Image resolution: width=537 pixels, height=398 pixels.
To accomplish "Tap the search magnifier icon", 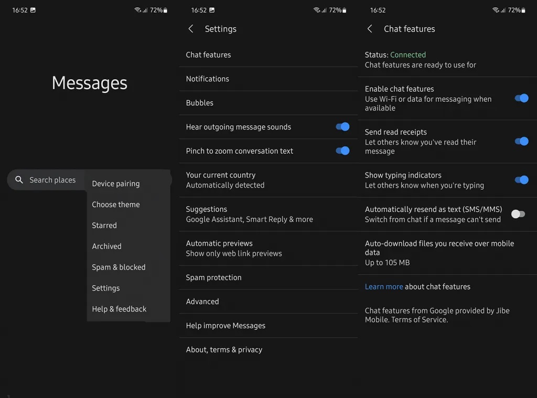I will coord(19,179).
